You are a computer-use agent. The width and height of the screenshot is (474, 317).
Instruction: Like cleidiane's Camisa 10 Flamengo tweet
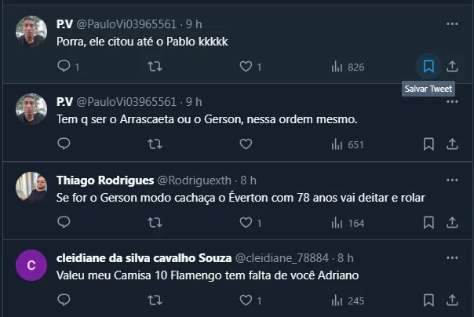(x=246, y=301)
